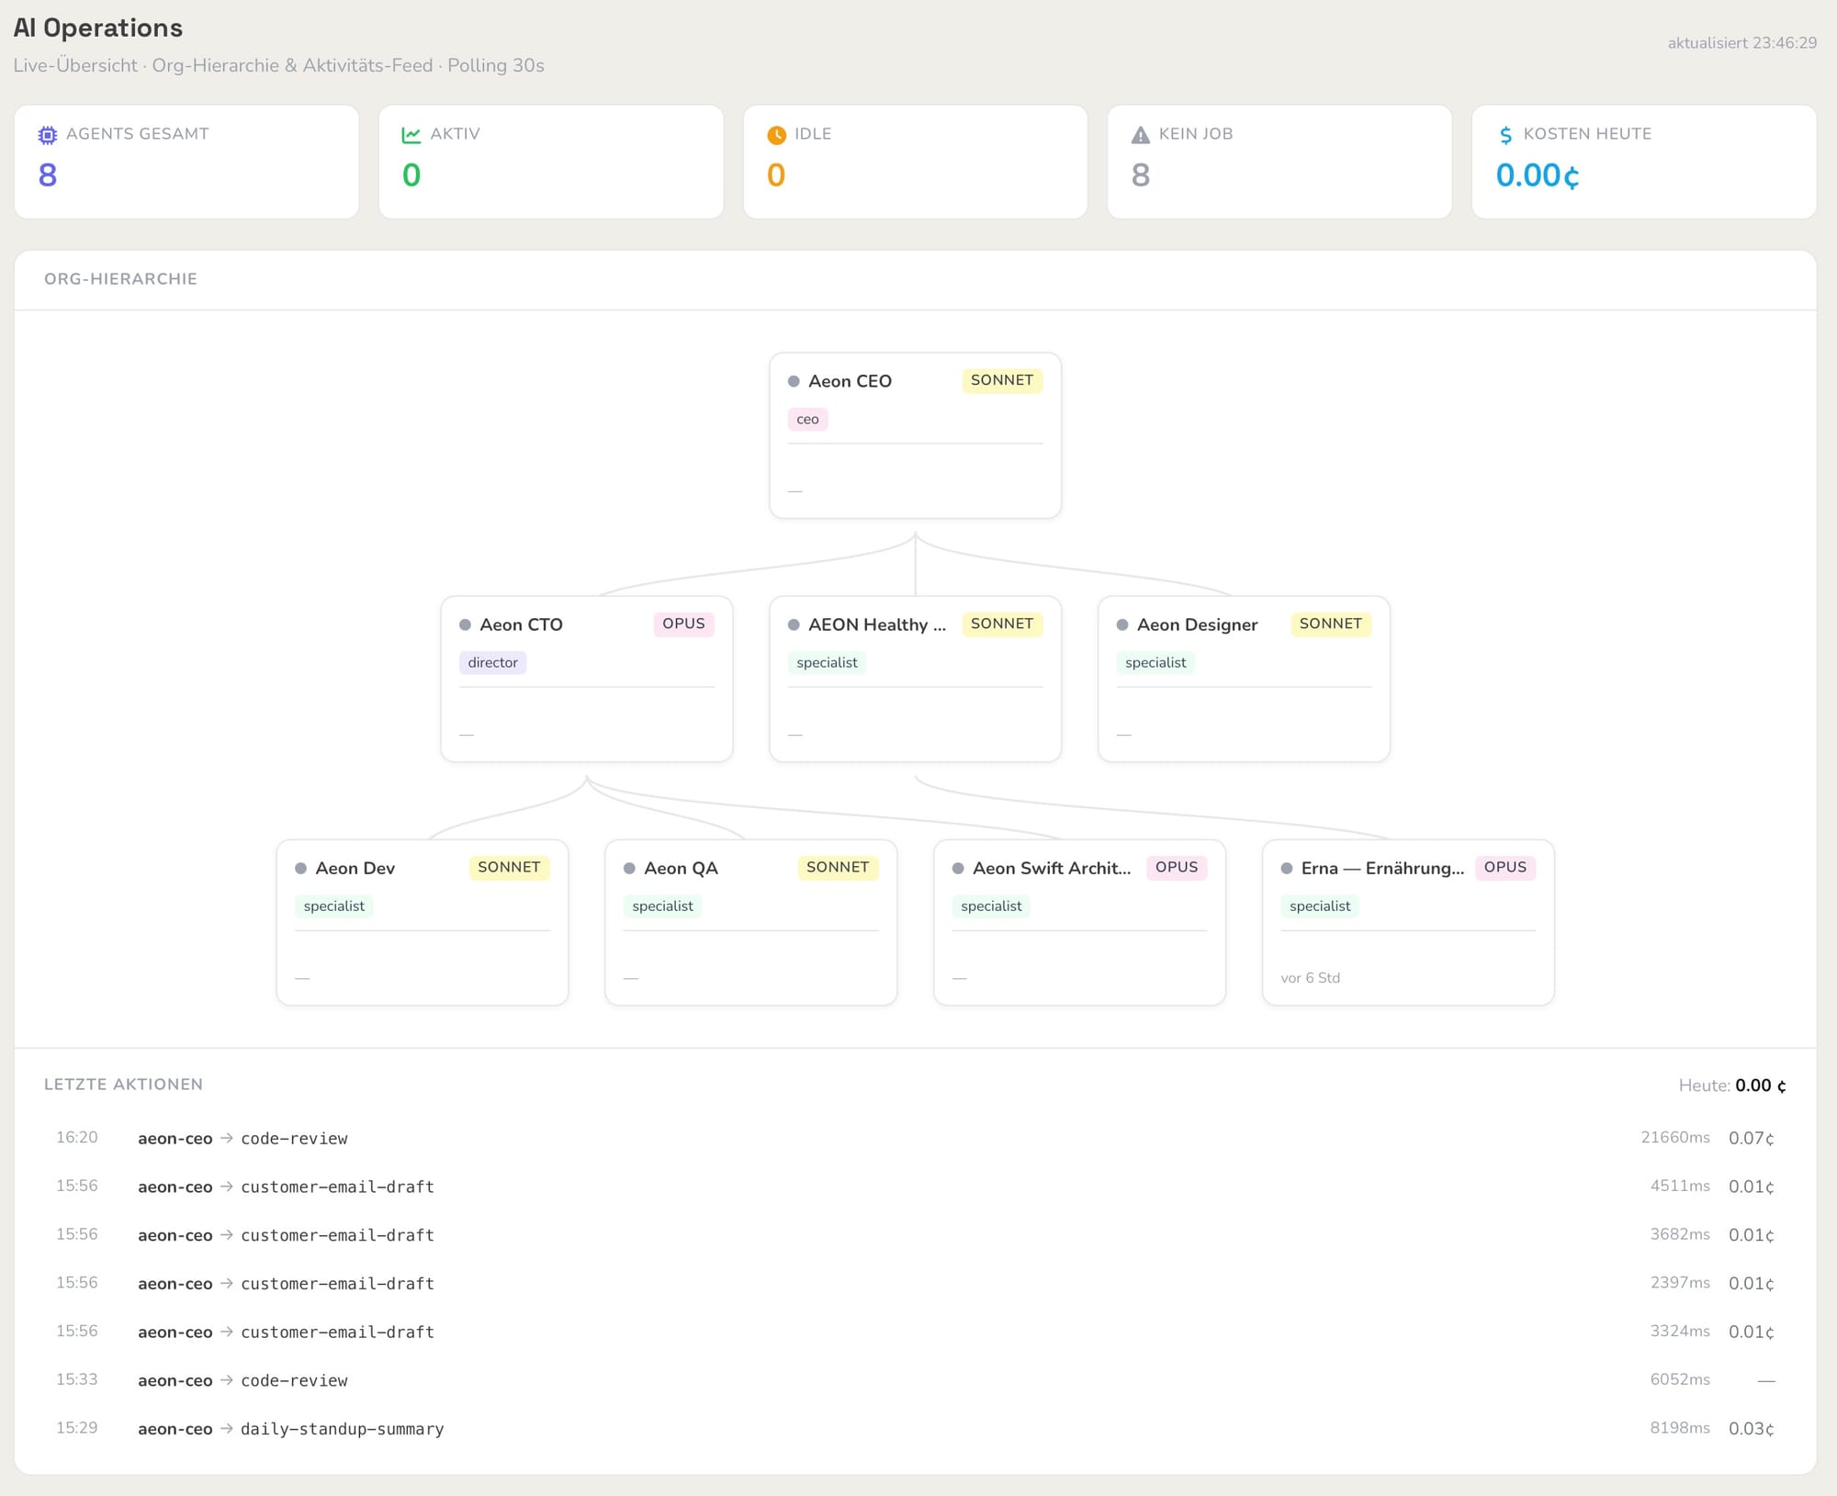Select the daily-standup-summary action row
Image resolution: width=1837 pixels, height=1496 pixels.
[915, 1428]
